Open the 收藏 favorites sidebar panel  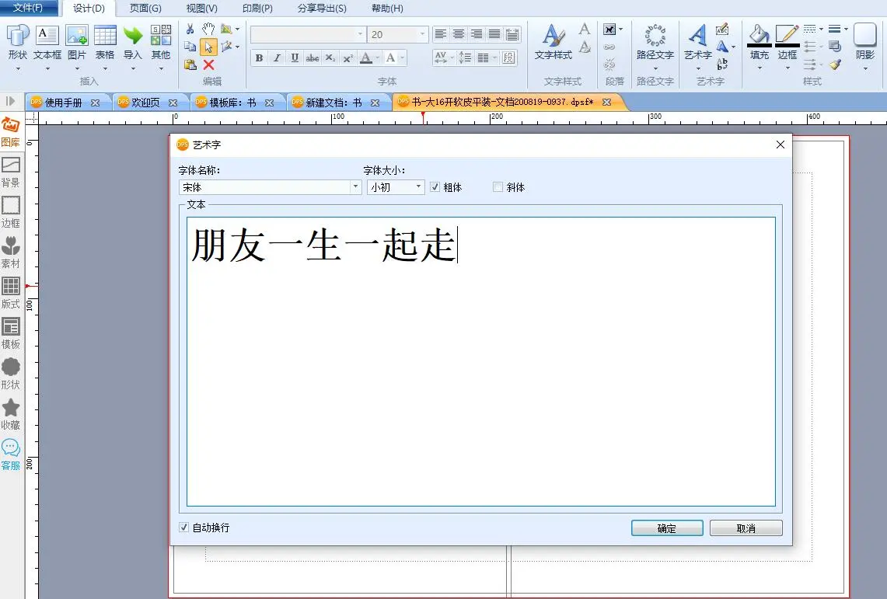point(11,414)
